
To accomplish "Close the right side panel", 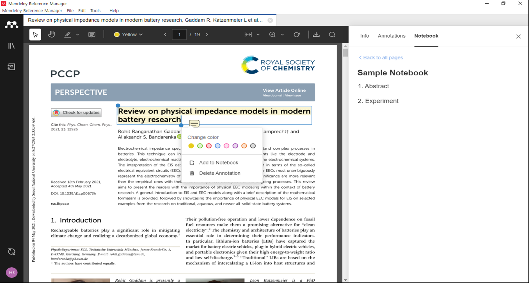I will tap(518, 36).
